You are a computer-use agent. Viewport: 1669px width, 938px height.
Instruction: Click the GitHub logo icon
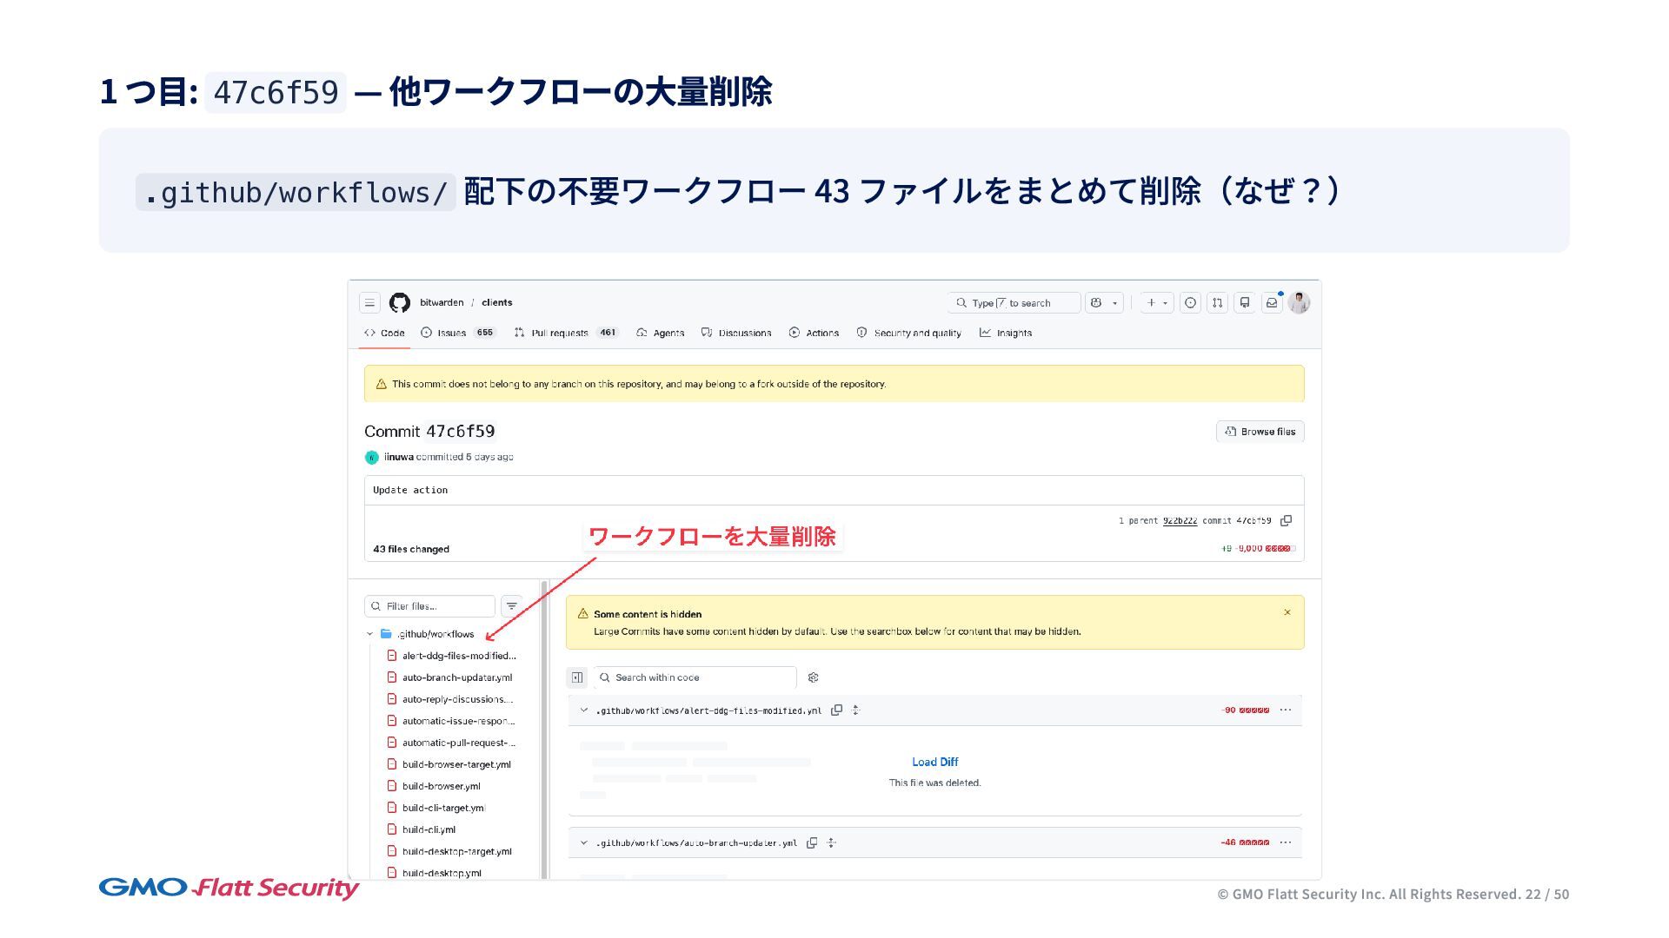click(x=399, y=302)
